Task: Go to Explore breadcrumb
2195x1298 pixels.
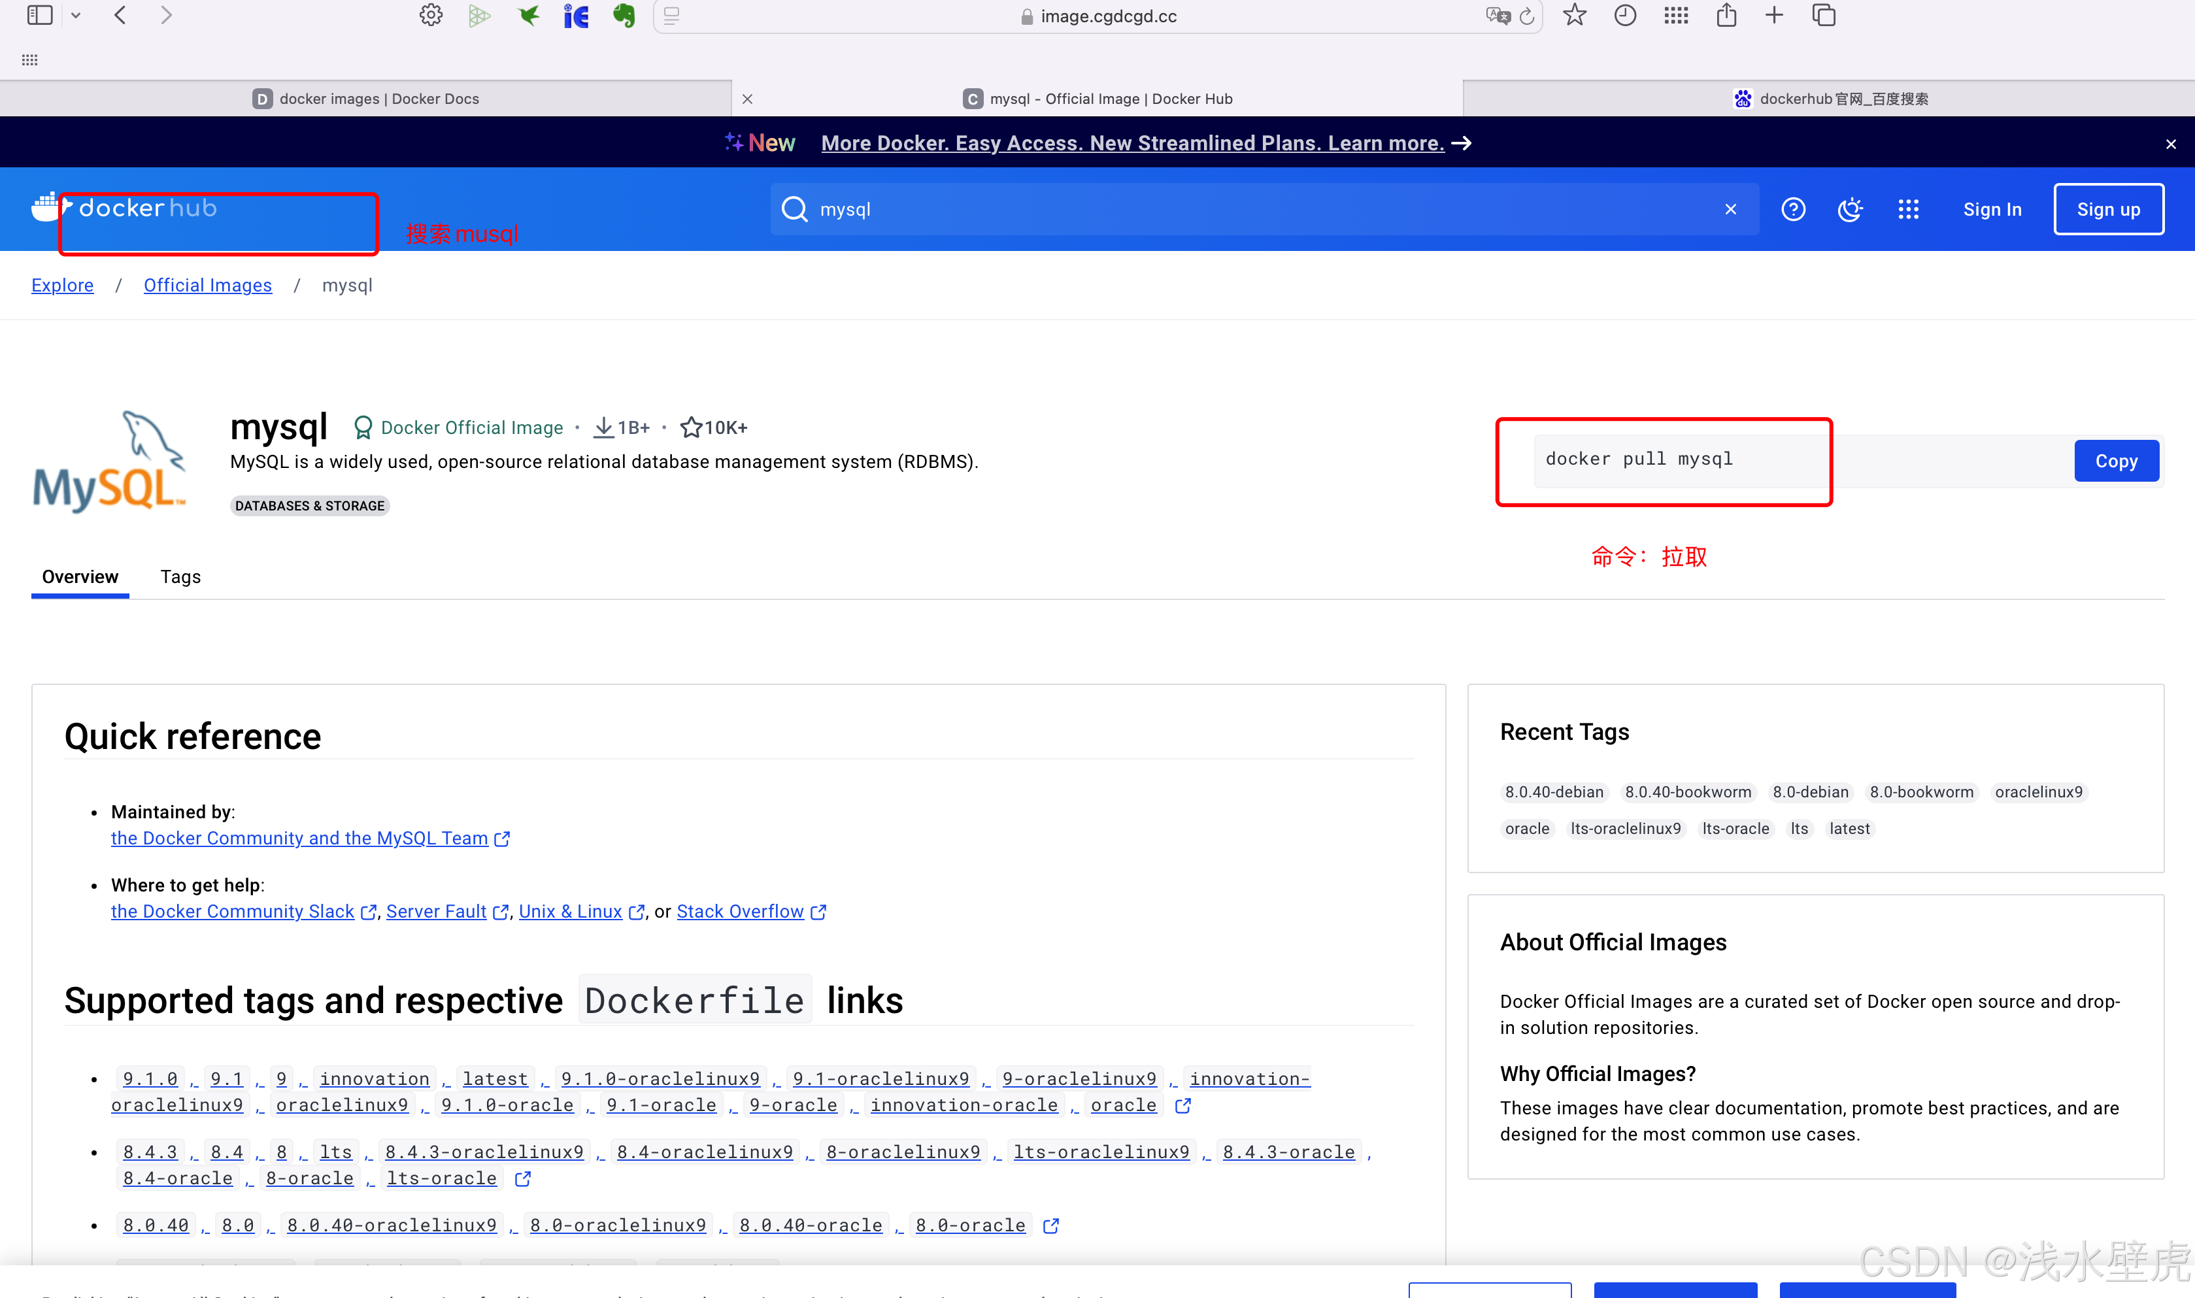Action: point(62,285)
